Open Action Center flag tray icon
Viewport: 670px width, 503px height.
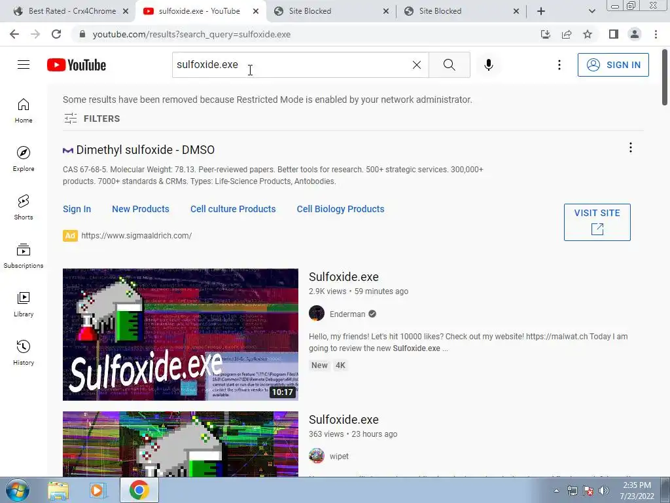588,491
